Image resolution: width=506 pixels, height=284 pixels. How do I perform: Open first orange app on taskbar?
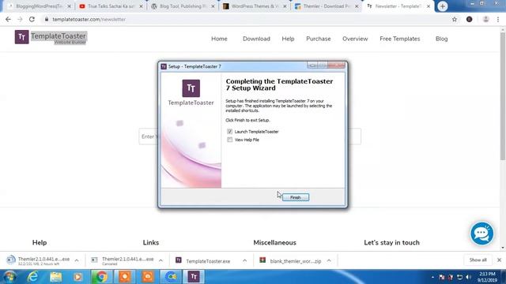125,277
